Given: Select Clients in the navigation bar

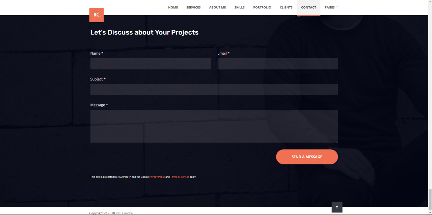Looking at the screenshot, I should point(286,7).
